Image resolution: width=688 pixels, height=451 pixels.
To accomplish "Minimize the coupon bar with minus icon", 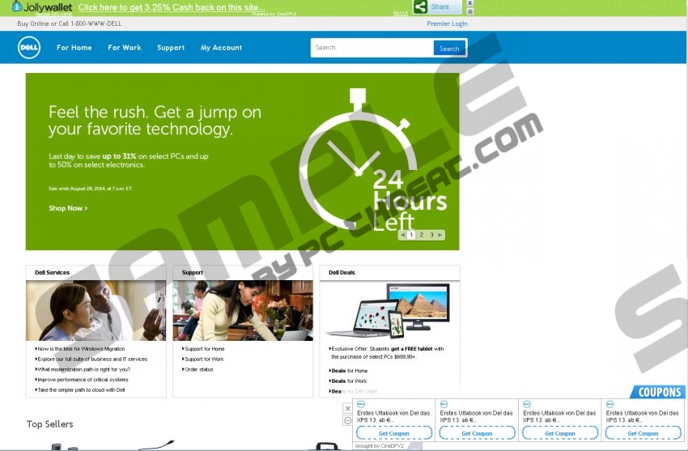I will [x=348, y=420].
